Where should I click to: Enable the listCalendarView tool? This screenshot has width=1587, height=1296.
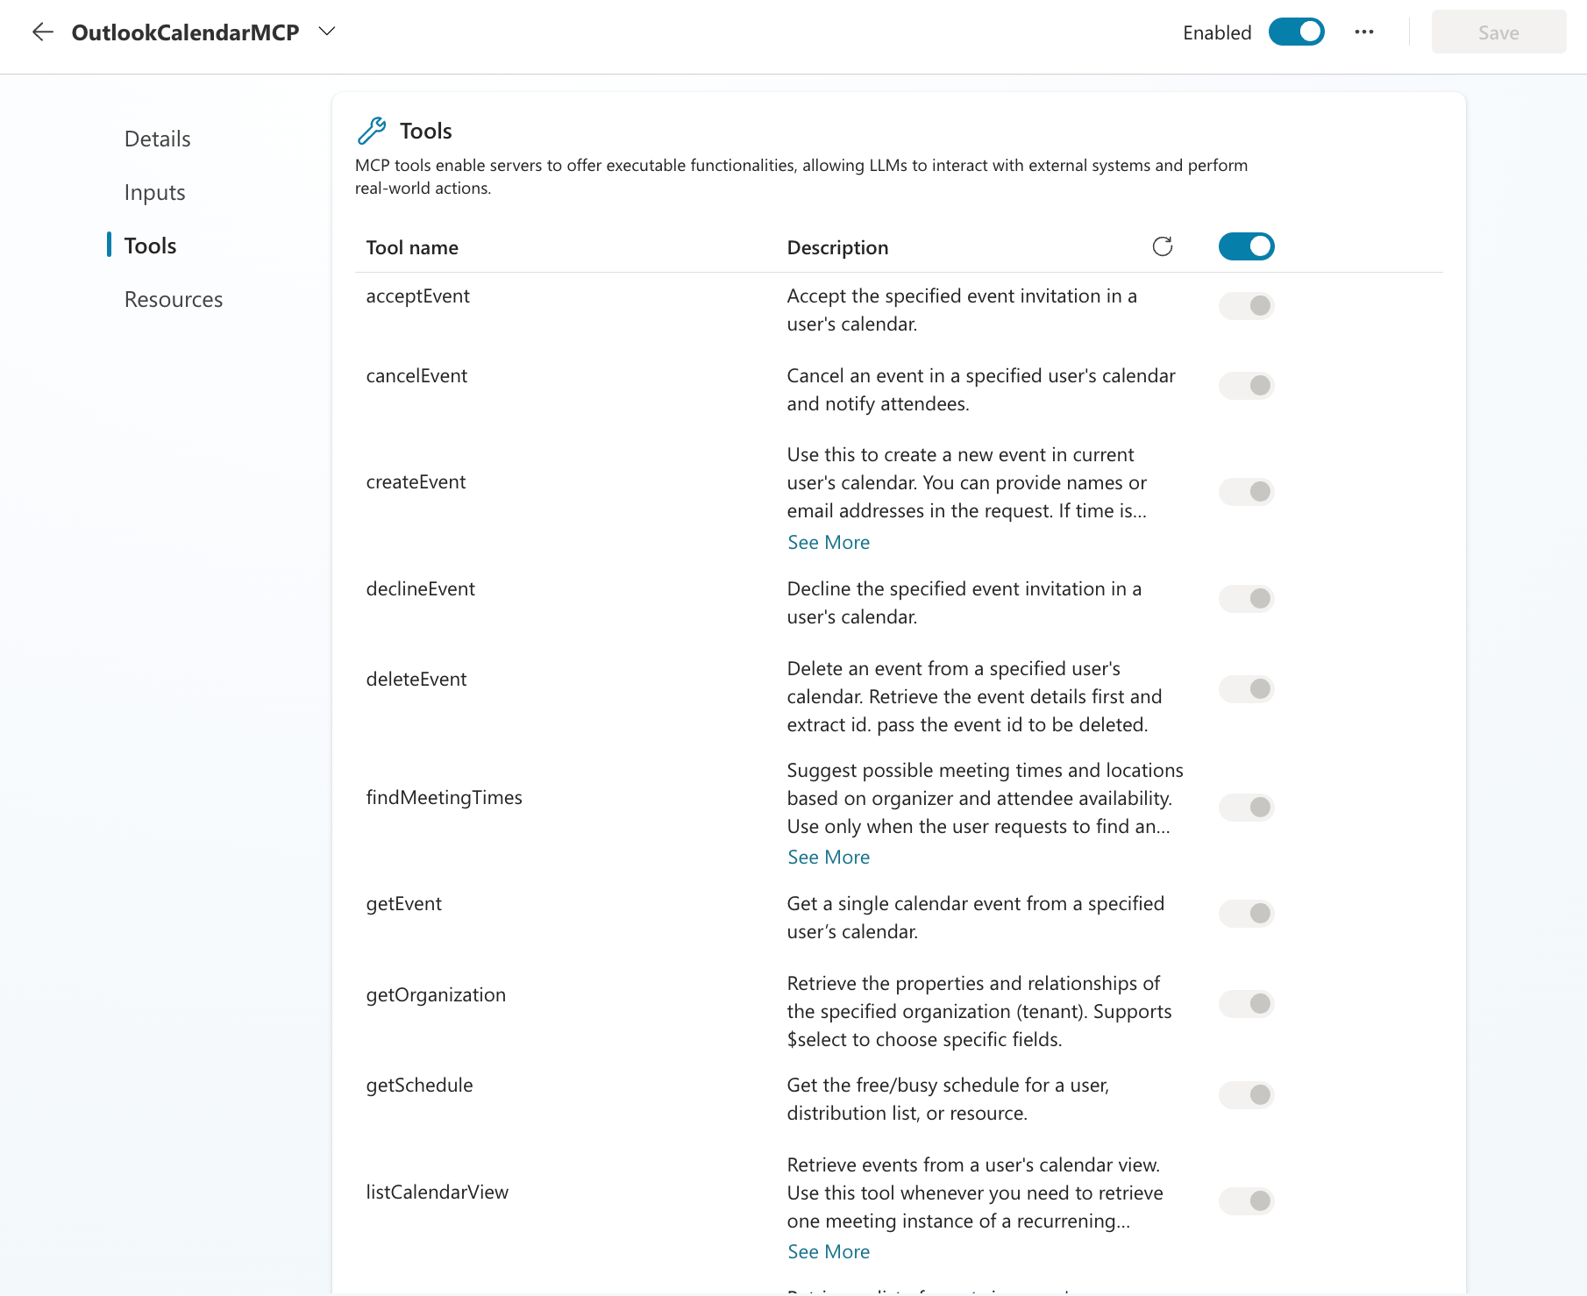pos(1246,1200)
